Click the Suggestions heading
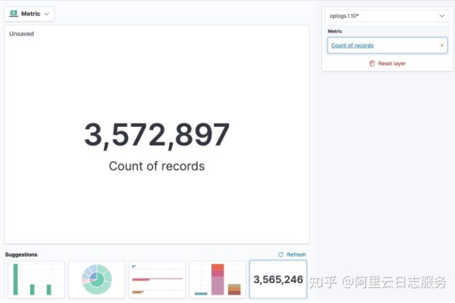 click(x=21, y=254)
